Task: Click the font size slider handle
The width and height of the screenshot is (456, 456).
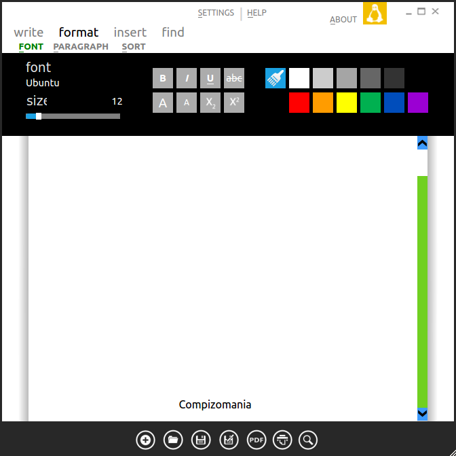Action: click(x=39, y=116)
